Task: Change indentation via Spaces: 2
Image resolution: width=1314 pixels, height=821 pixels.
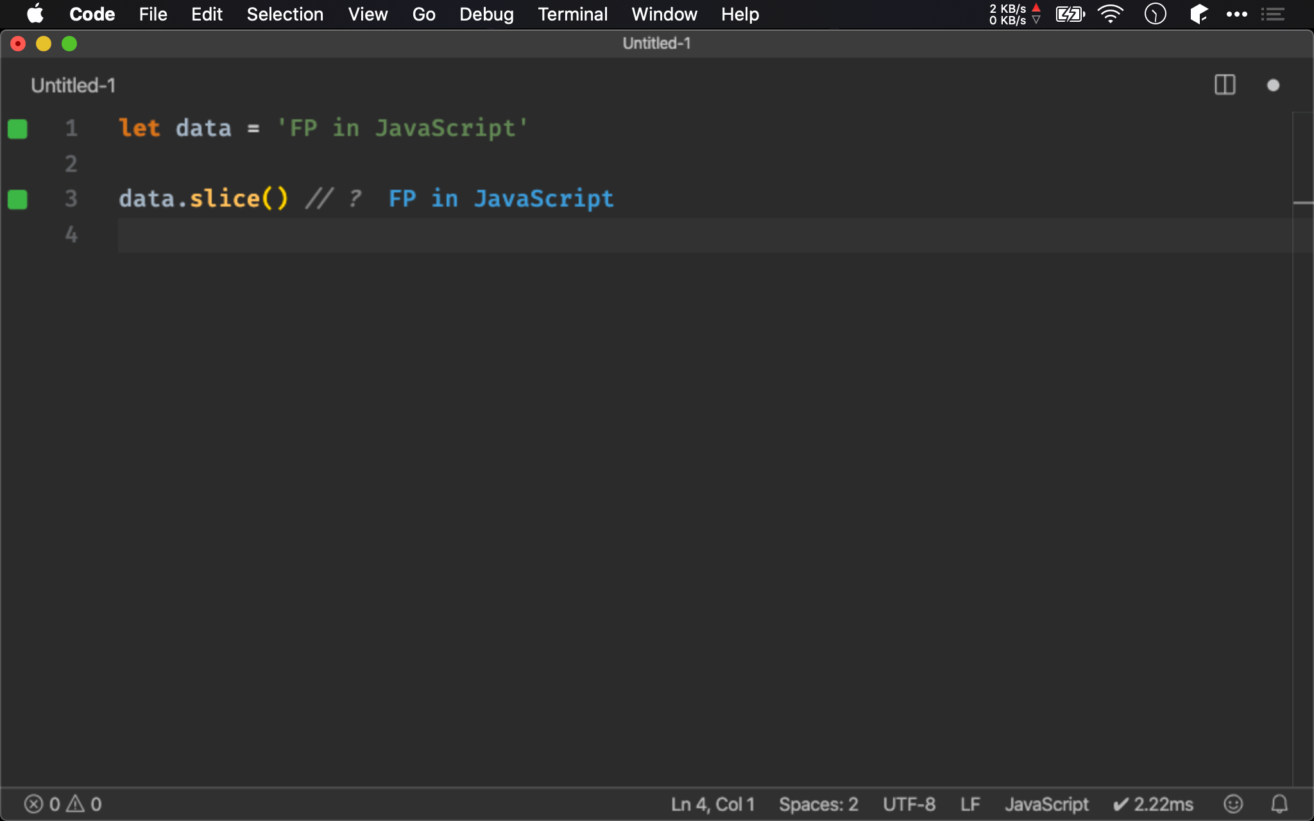Action: [818, 804]
